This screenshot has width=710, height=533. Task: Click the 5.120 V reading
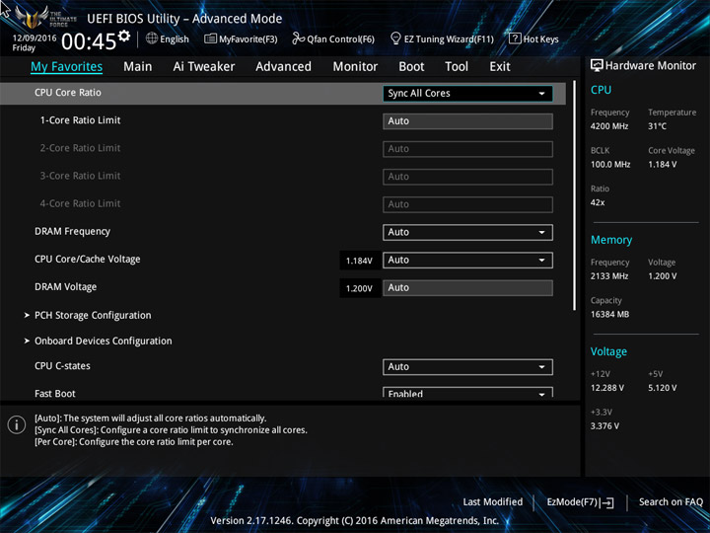[663, 388]
